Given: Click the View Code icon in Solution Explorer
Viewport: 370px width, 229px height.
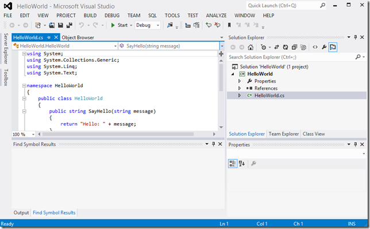Looking at the screenshot, I should click(x=315, y=47).
